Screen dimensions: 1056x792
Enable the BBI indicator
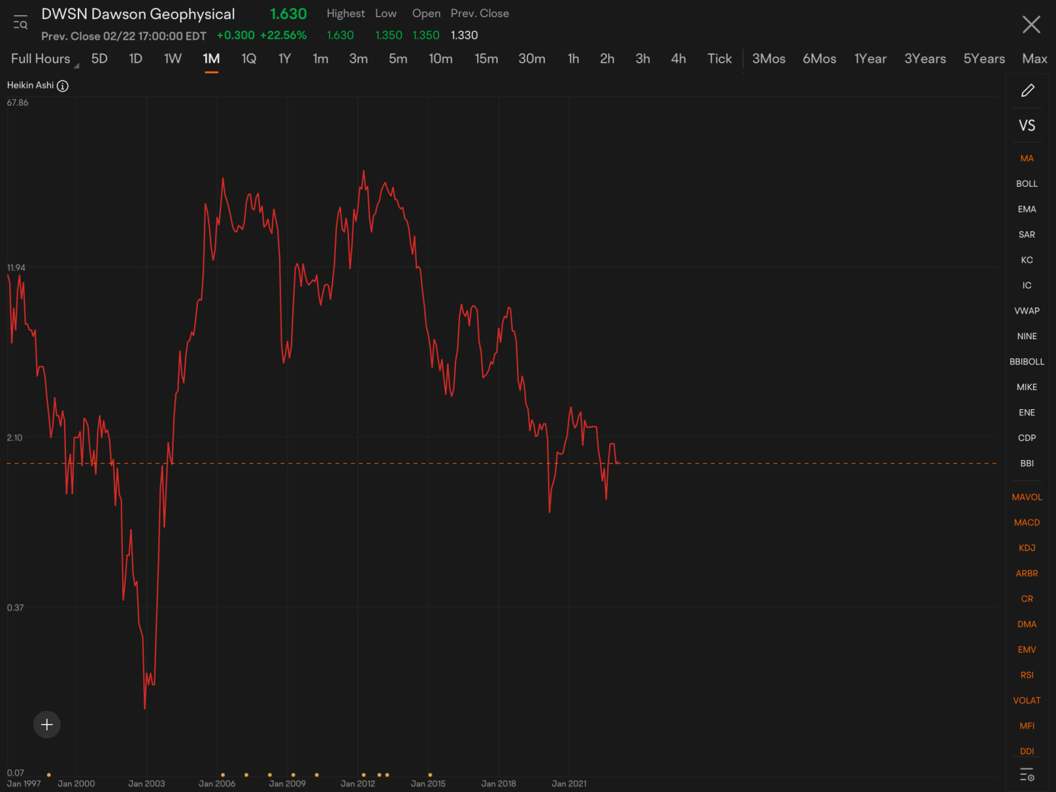coord(1027,463)
